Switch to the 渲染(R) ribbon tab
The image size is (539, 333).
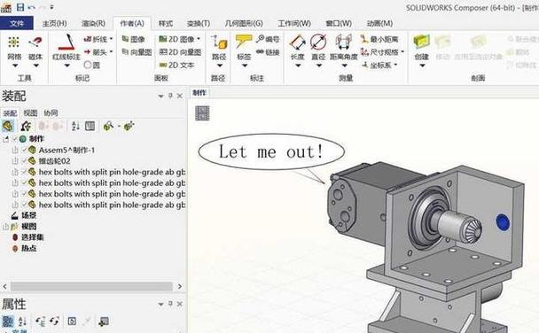pyautogui.click(x=93, y=23)
